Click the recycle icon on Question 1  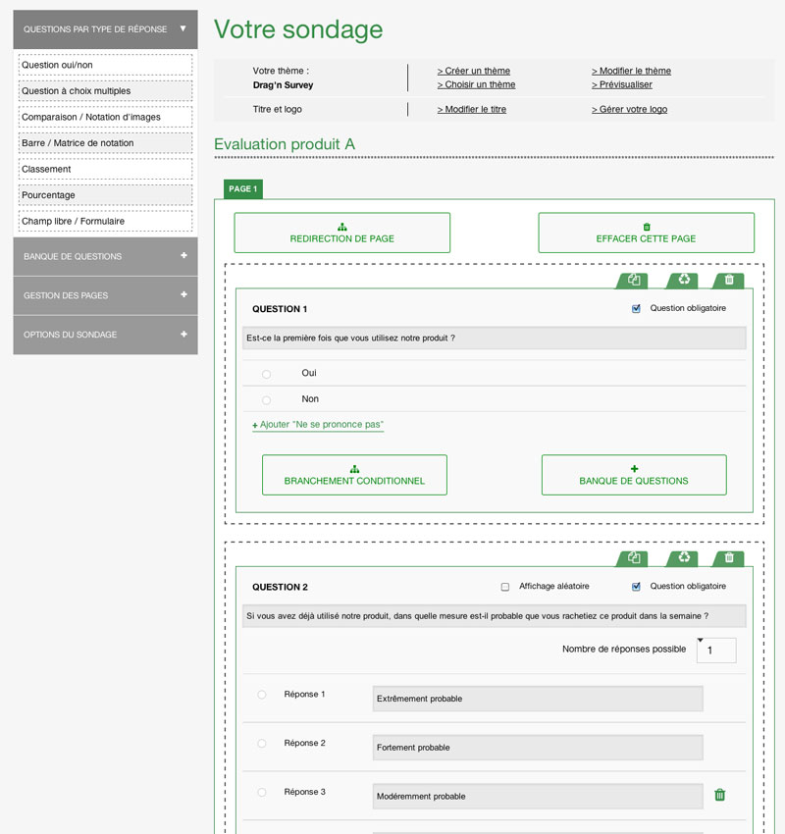click(683, 281)
